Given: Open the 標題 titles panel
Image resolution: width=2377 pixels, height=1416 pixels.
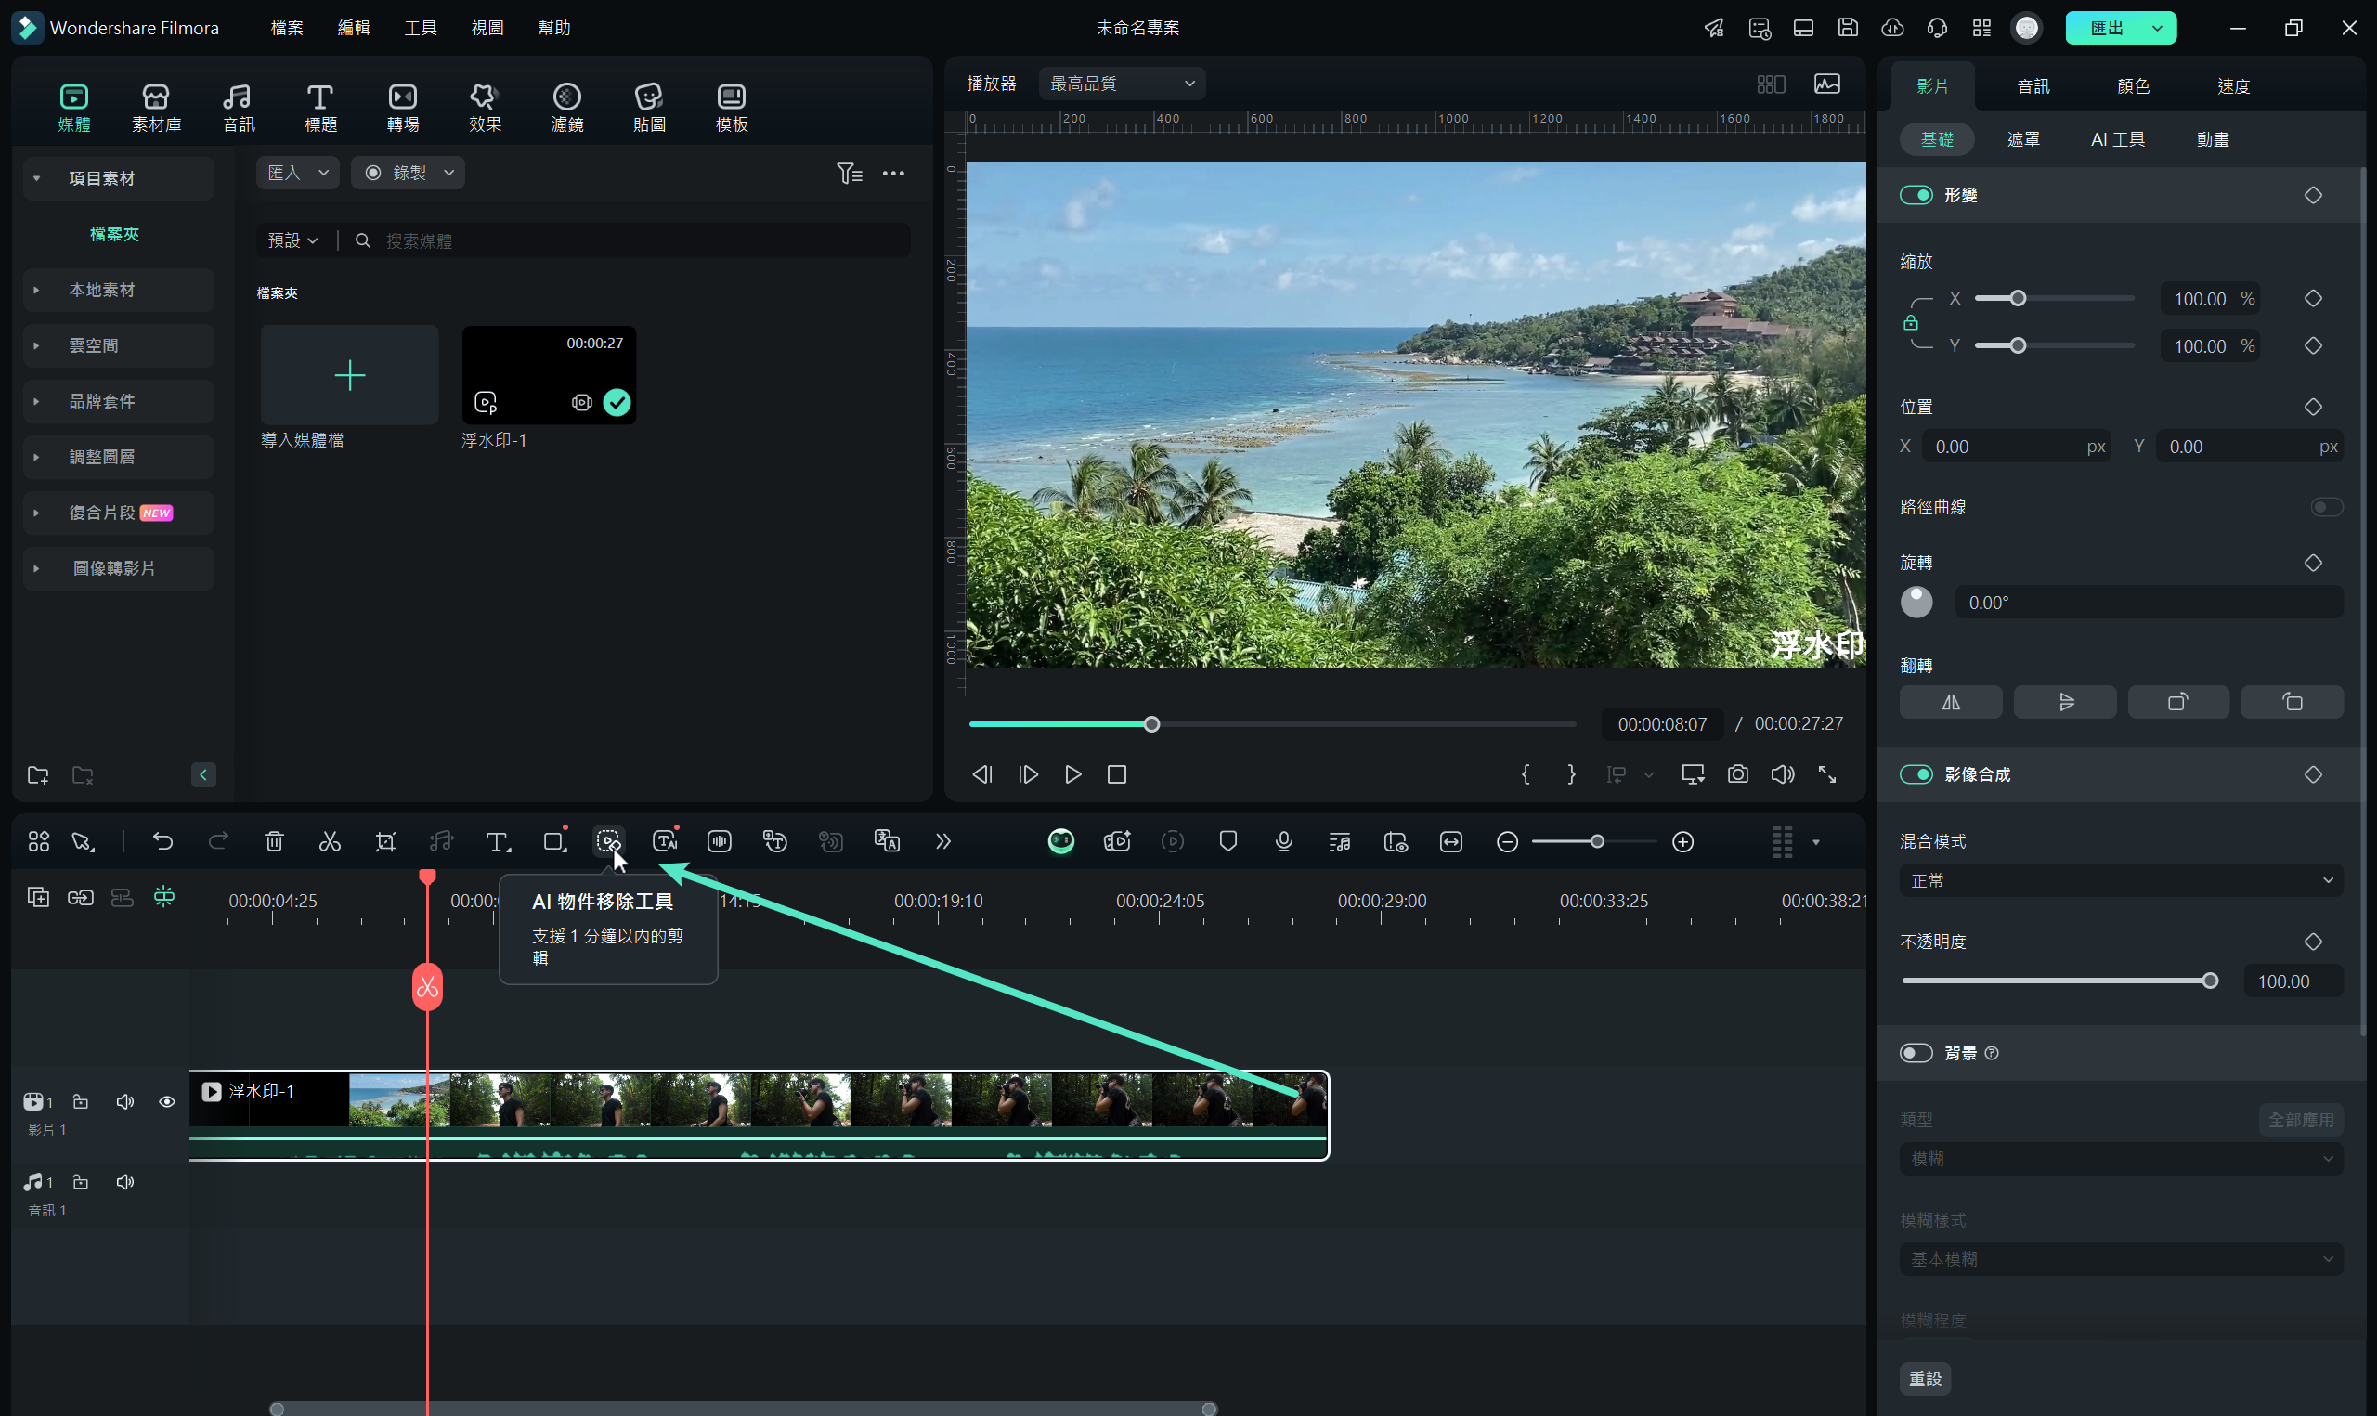Looking at the screenshot, I should (x=320, y=108).
